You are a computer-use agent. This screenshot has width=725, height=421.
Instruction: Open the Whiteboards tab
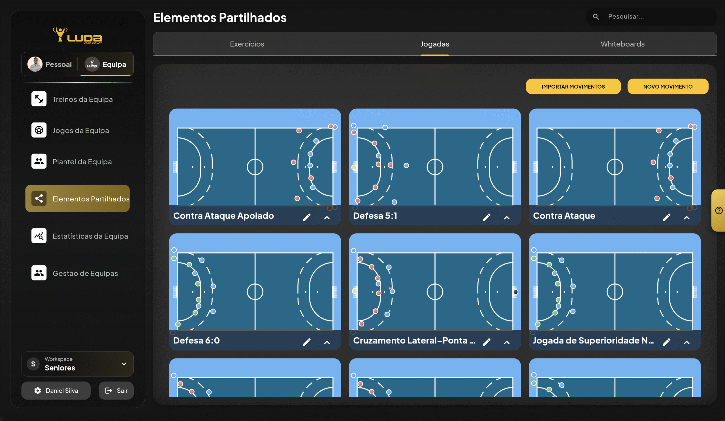coord(622,44)
